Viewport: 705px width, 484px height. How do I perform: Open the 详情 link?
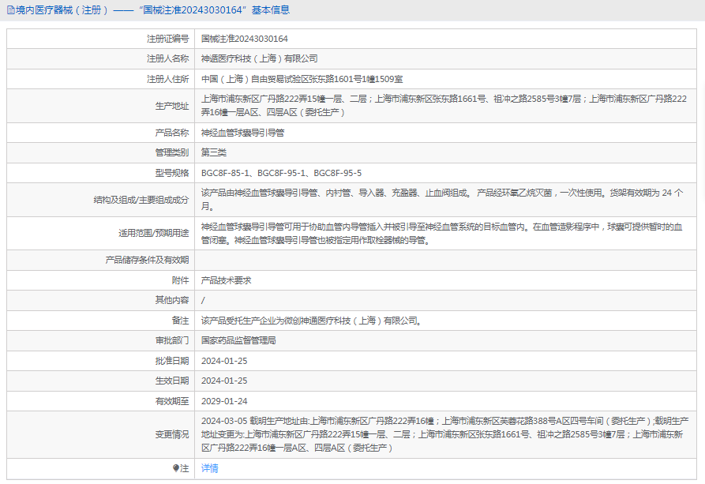tap(209, 468)
